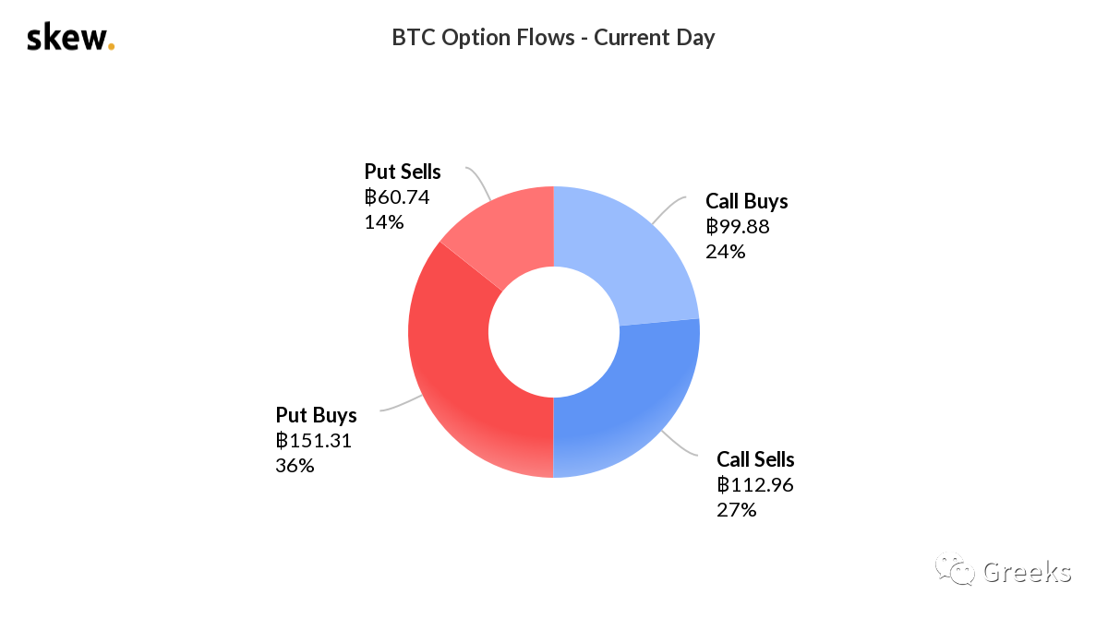
Task: Click the 36% percentage under Put Buys
Action: coord(295,465)
